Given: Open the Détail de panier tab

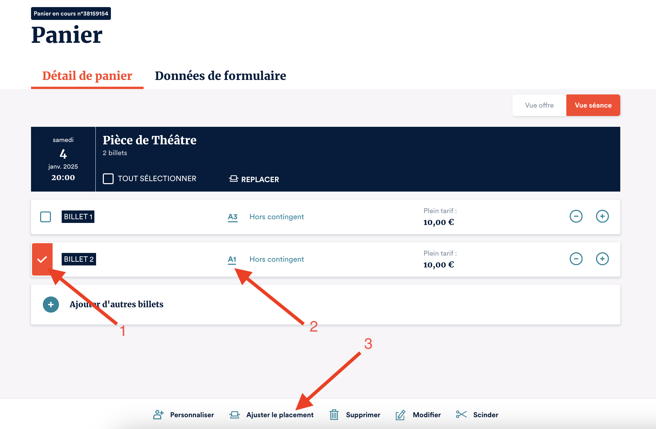Looking at the screenshot, I should 87,76.
